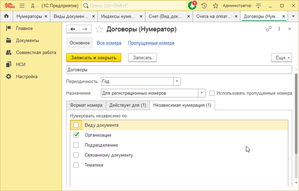Copy link to this form icon

click(269, 29)
